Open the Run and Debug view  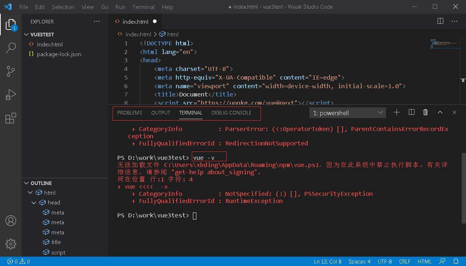click(11, 95)
